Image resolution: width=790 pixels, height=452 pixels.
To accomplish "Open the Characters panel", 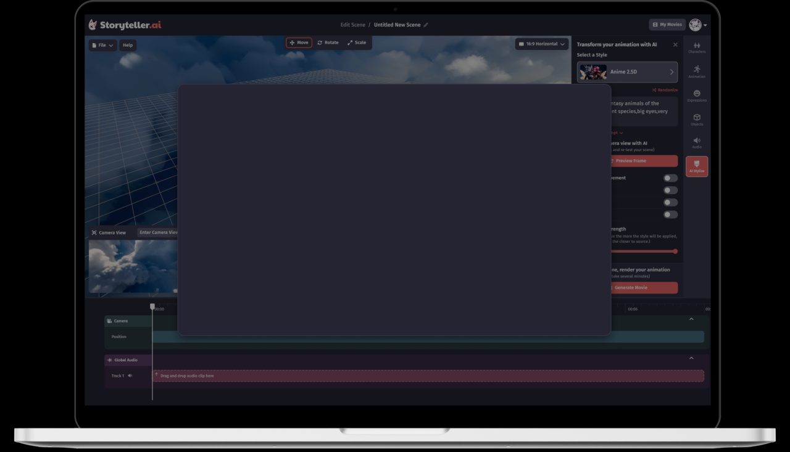I will (697, 47).
